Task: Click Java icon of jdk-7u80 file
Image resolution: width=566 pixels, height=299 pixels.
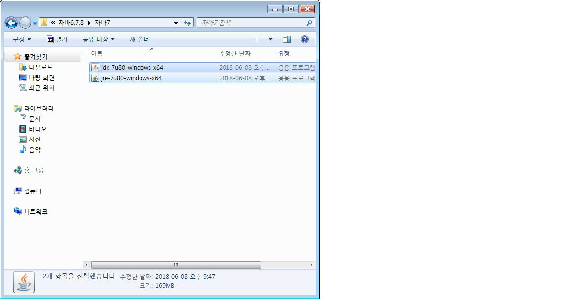Action: point(95,67)
